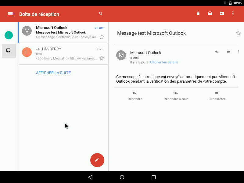Star the Léo BERRY email
Image resolution: width=244 pixels, height=183 pixels.
(x=102, y=58)
